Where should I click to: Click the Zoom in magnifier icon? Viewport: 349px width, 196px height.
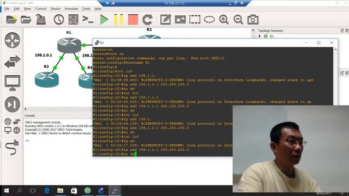pos(224,20)
